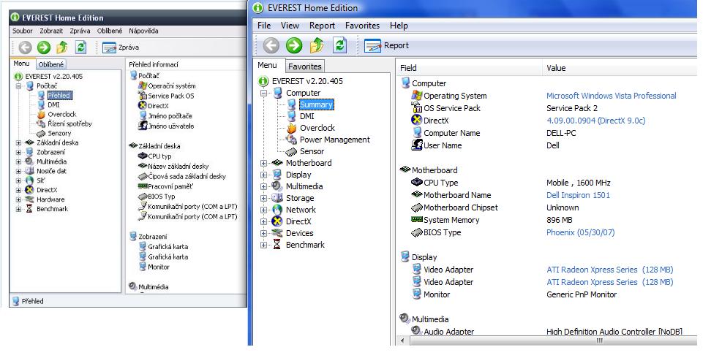
Task: Select Summary in the English tree
Action: (x=316, y=104)
